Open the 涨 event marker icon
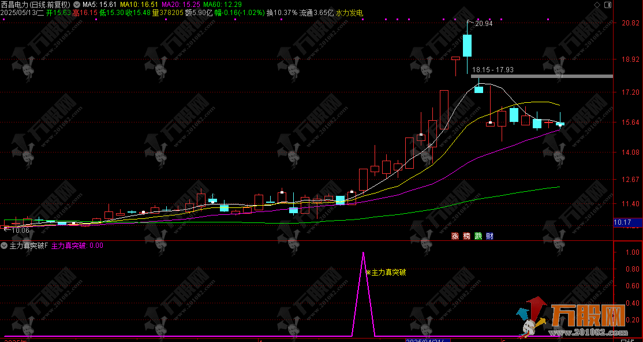643x342 pixels. 455,236
